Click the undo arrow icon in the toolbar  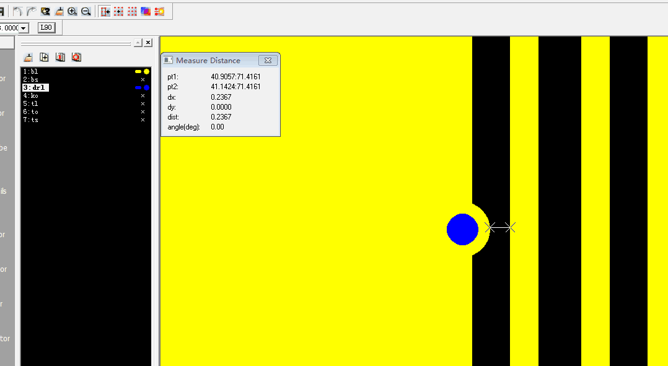pos(17,12)
